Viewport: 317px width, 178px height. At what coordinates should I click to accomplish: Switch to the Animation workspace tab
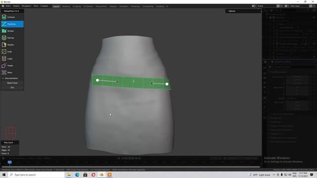click(x=124, y=6)
